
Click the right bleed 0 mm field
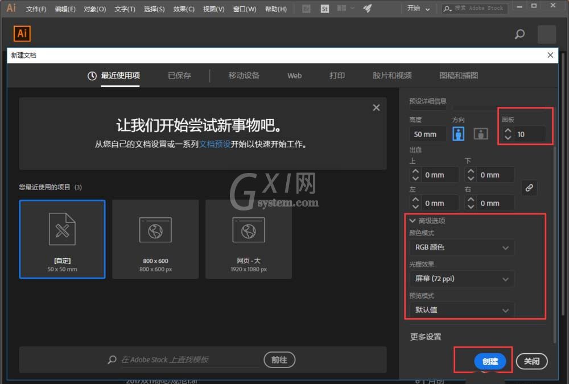click(496, 203)
